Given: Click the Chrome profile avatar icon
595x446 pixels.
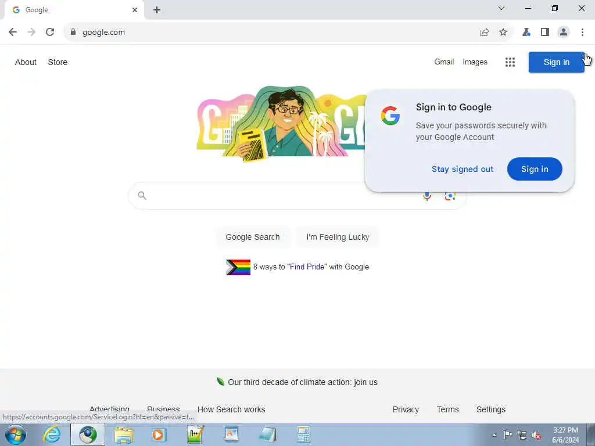Looking at the screenshot, I should coord(564,33).
